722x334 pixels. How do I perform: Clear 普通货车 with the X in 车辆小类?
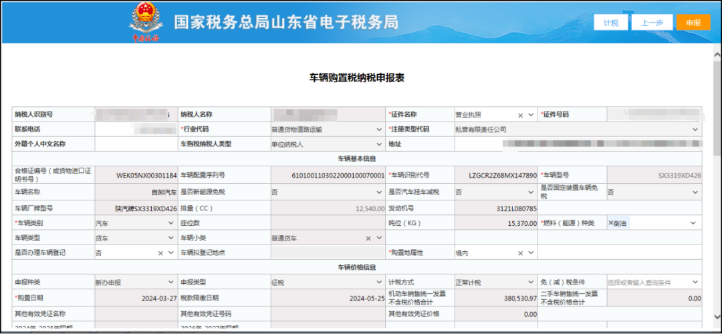pyautogui.click(x=368, y=238)
